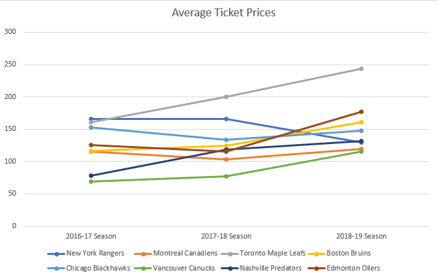Click New York Rangers' 2017-18 data point

click(226, 119)
